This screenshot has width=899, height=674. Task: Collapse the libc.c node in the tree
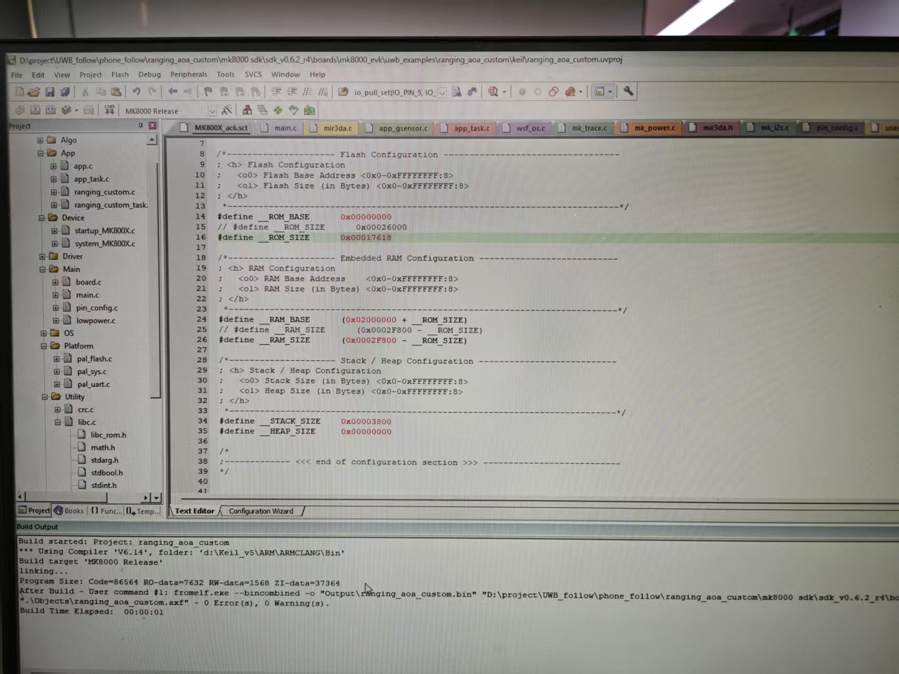coord(57,422)
